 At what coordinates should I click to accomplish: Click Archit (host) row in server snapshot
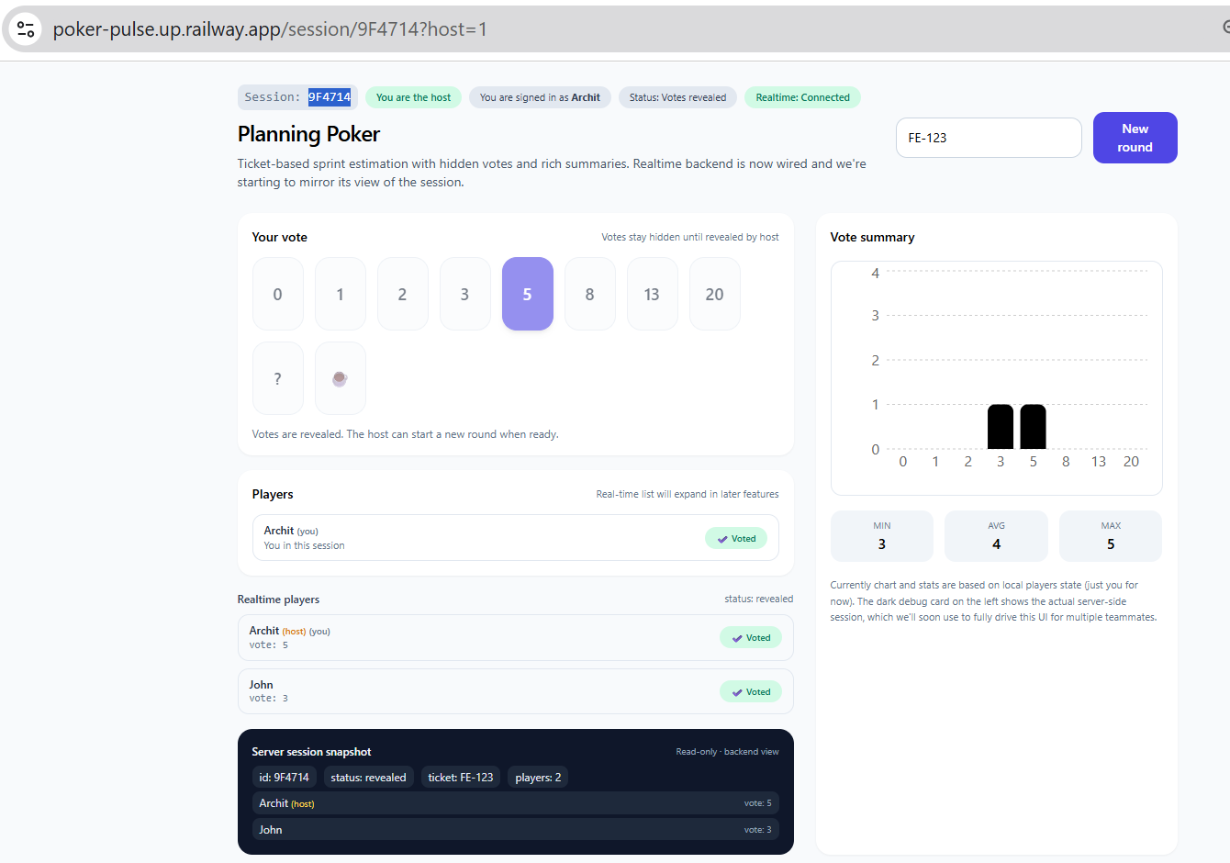[515, 803]
